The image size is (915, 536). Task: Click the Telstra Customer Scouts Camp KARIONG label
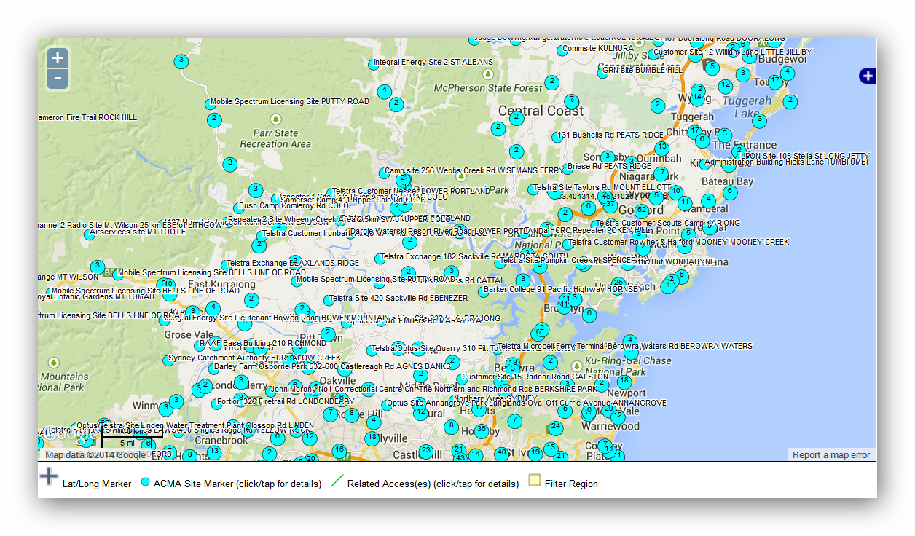[x=668, y=224]
